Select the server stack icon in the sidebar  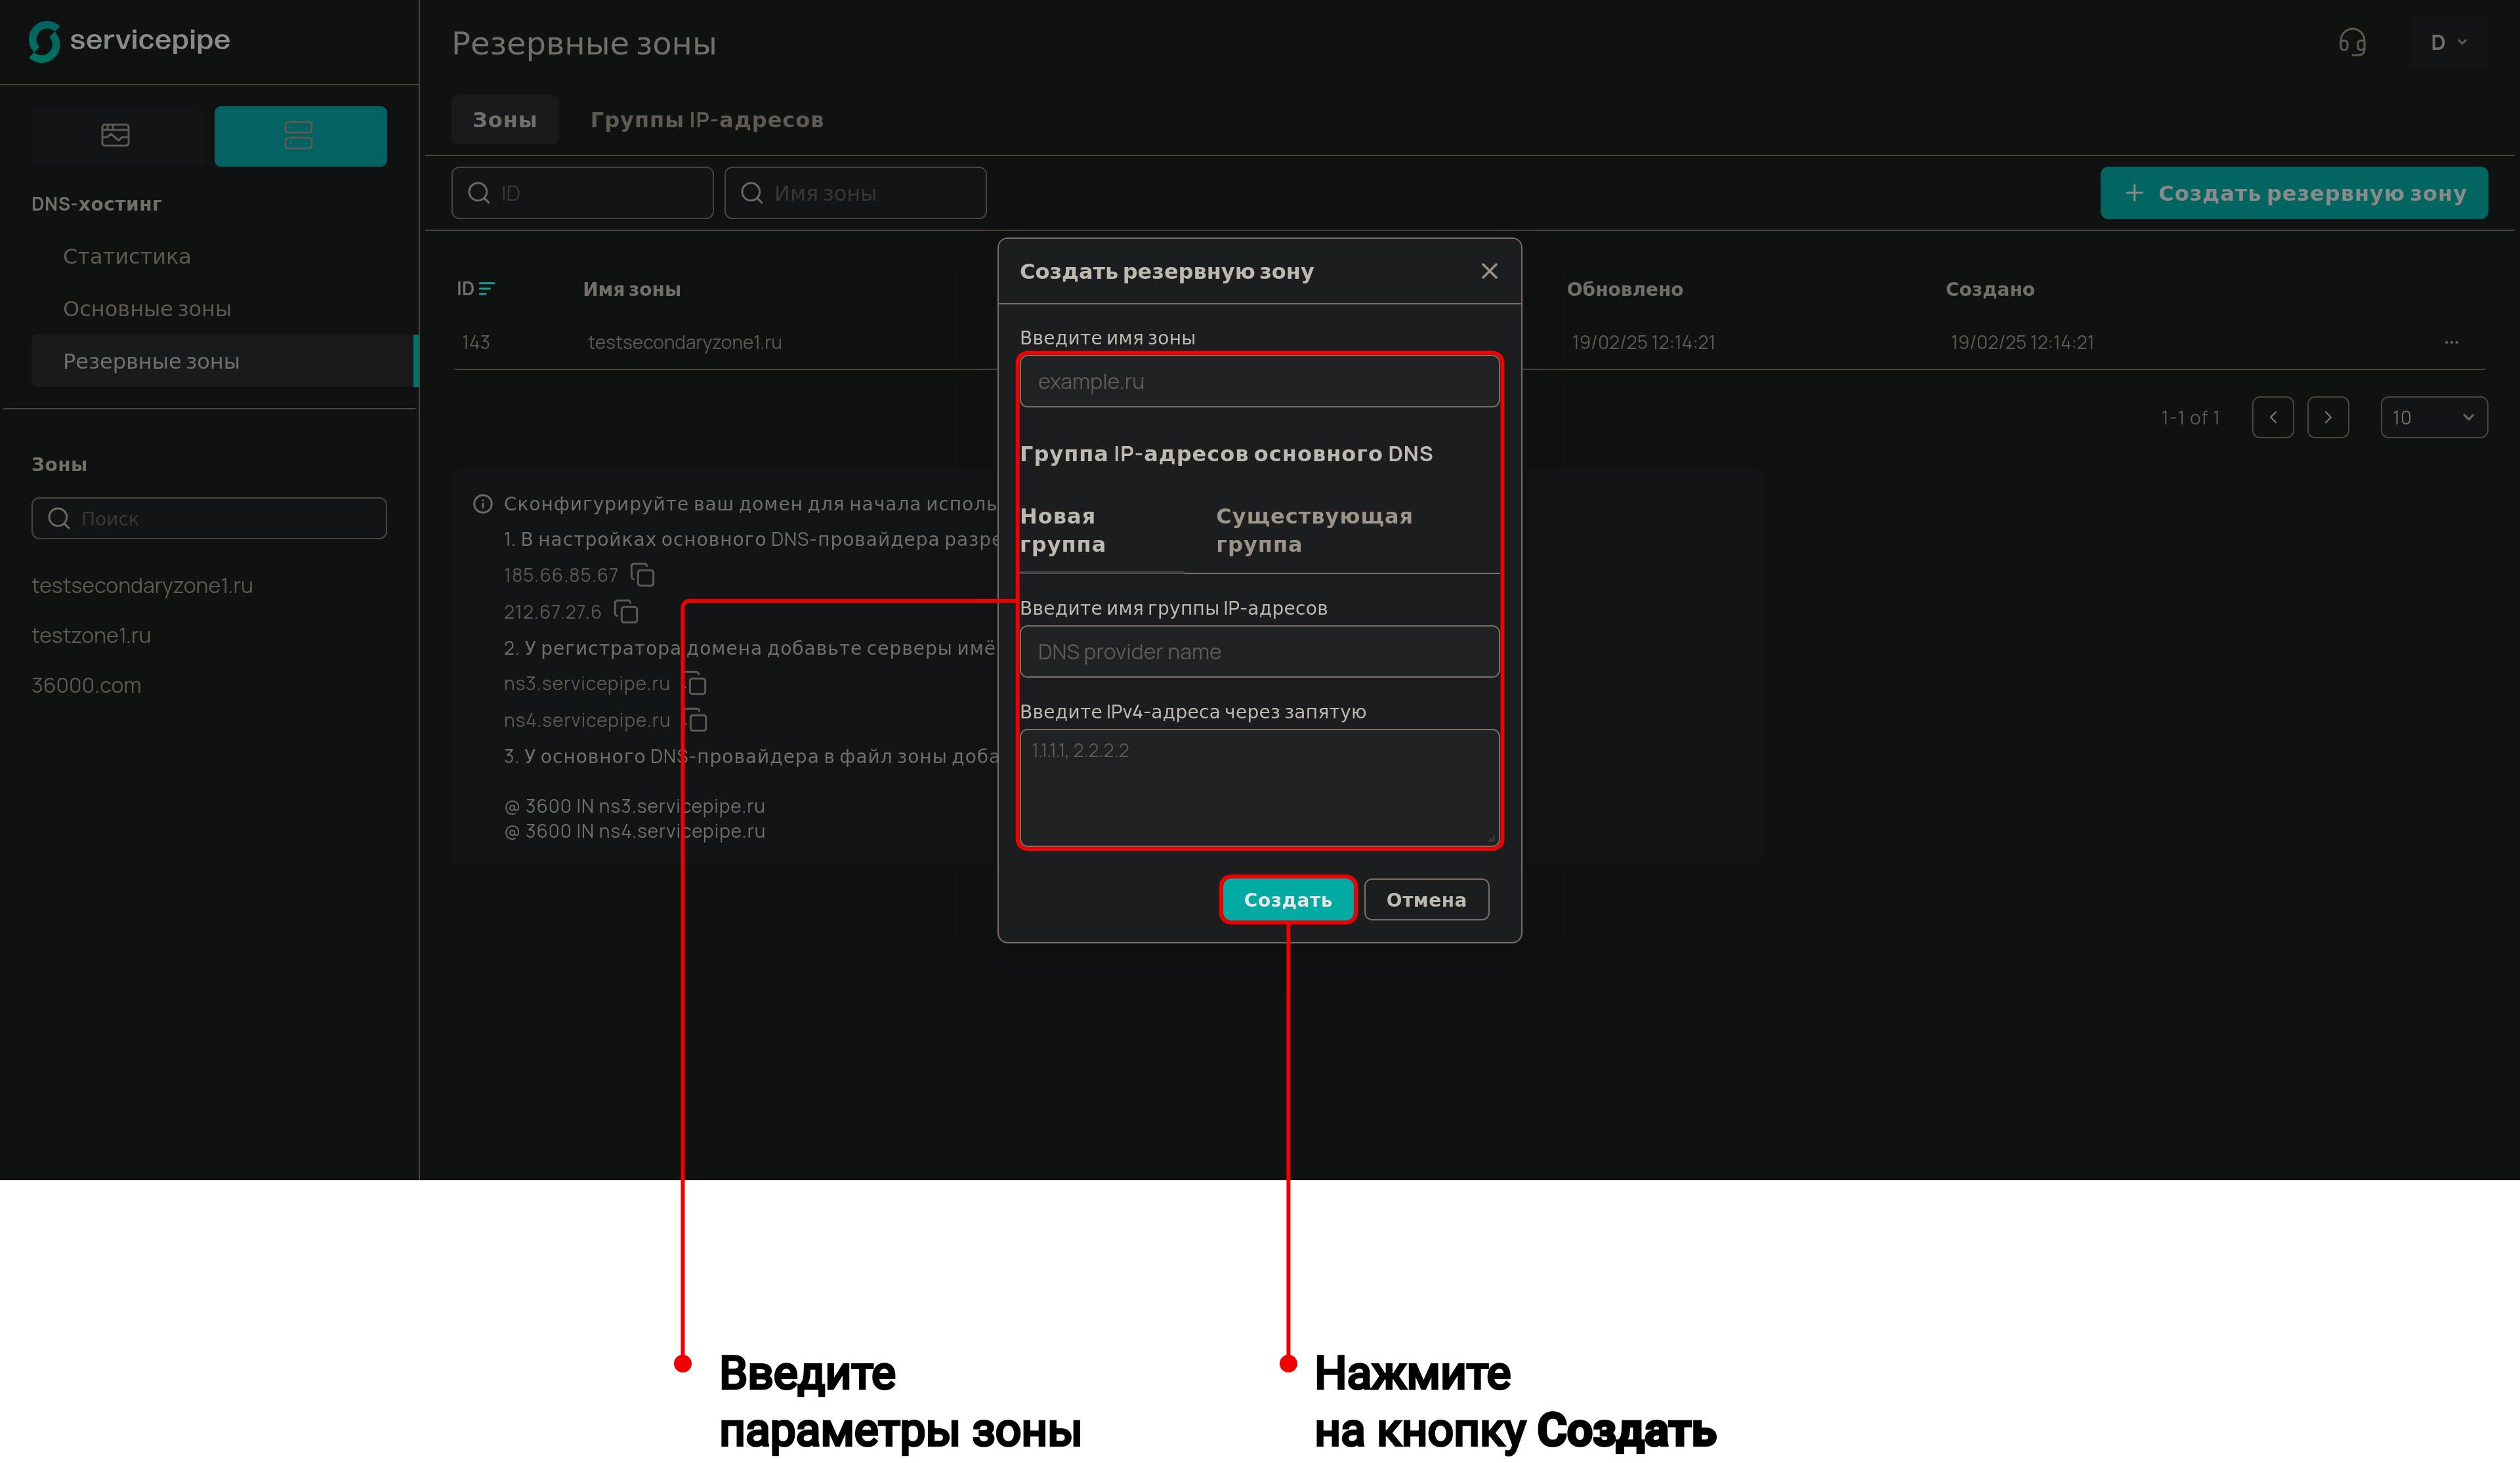[299, 135]
